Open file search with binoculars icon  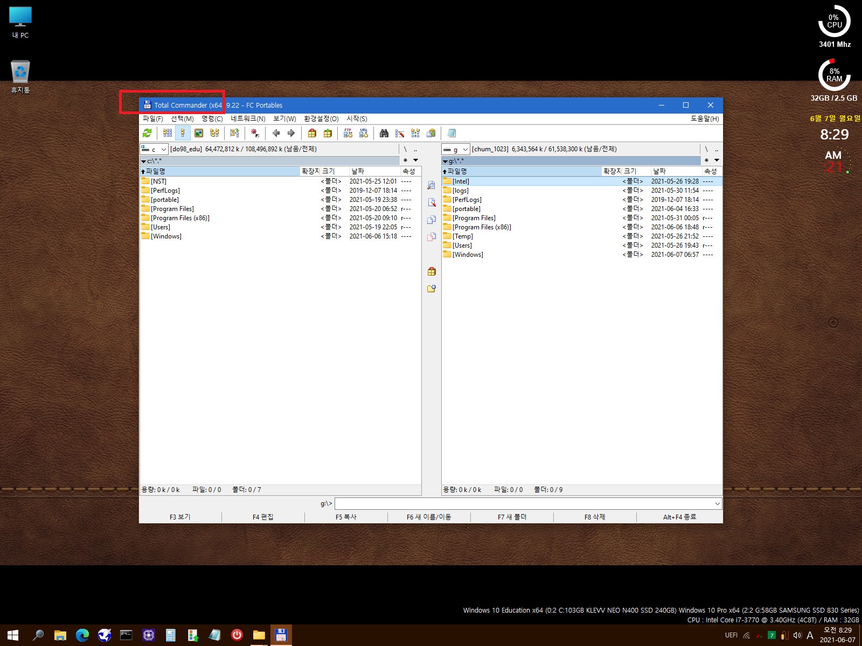point(384,133)
